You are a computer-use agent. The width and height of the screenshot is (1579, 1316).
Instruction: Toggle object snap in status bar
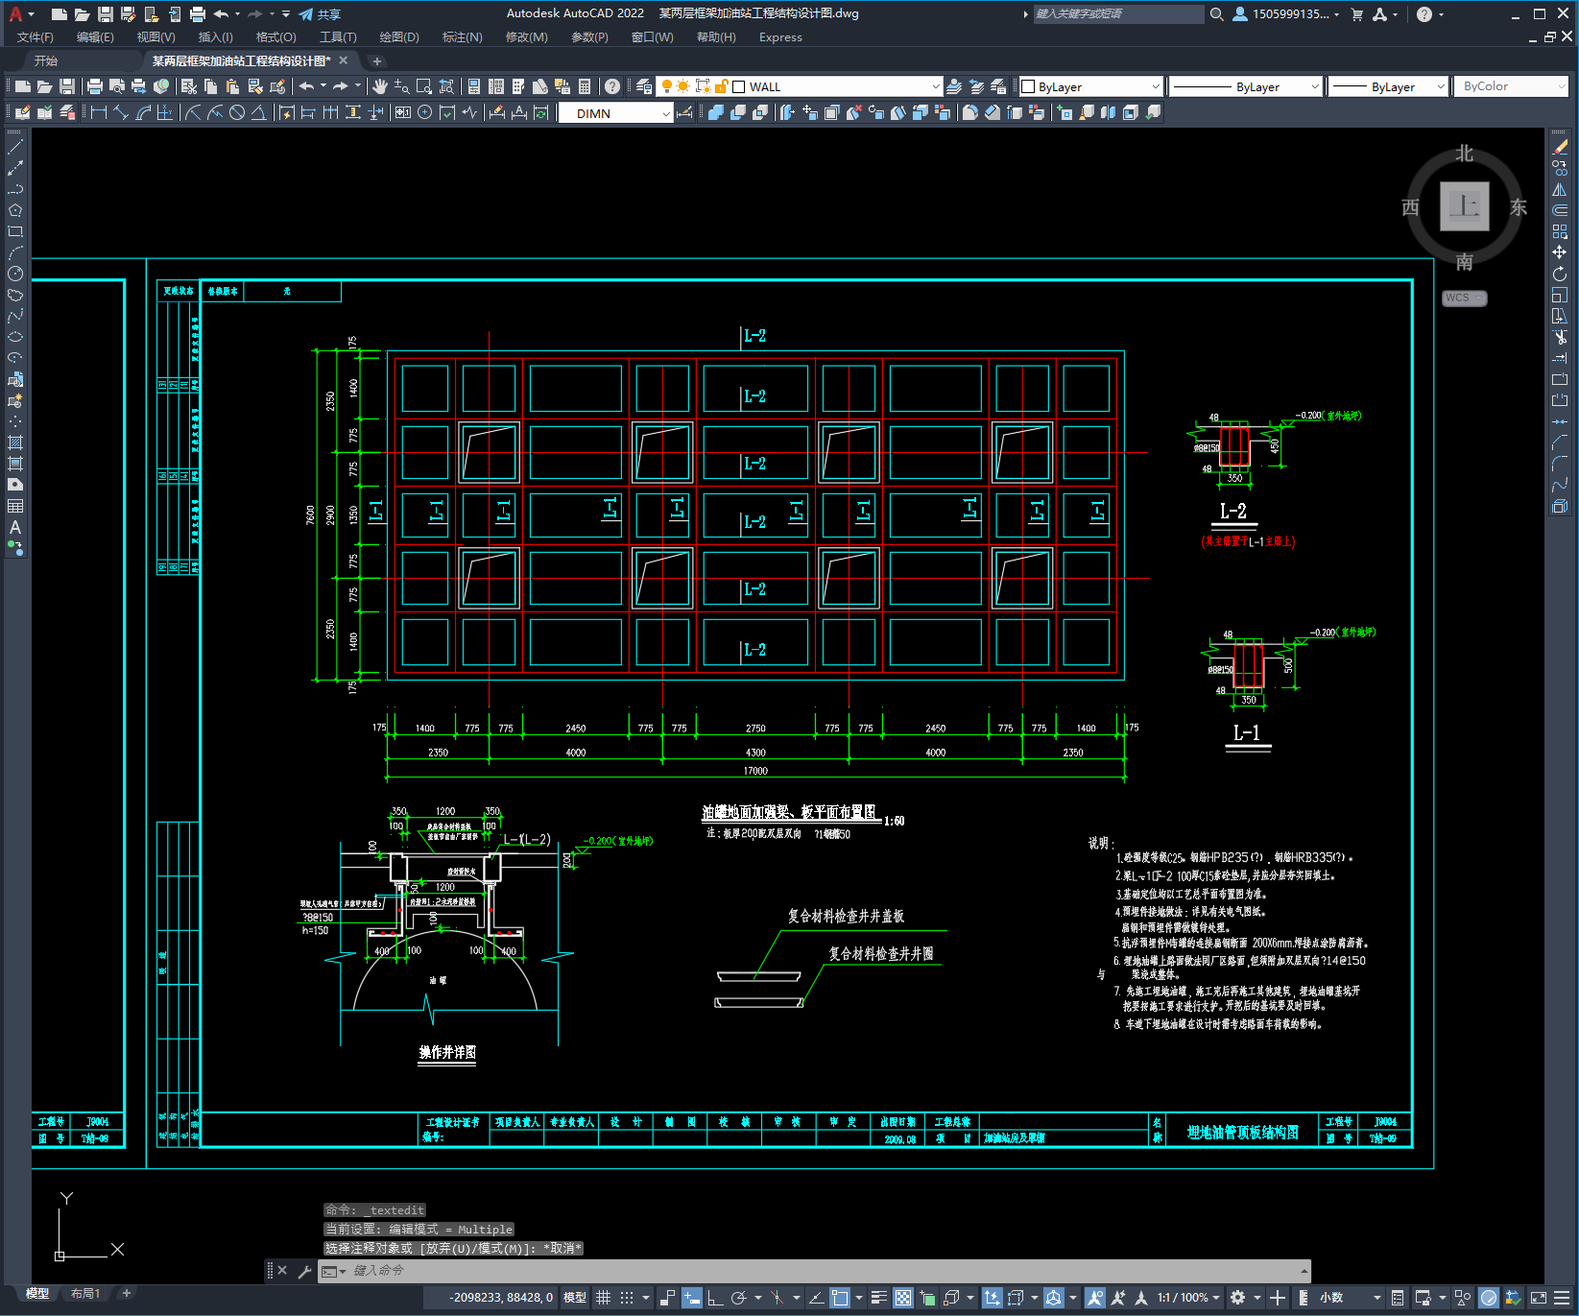coord(840,1298)
